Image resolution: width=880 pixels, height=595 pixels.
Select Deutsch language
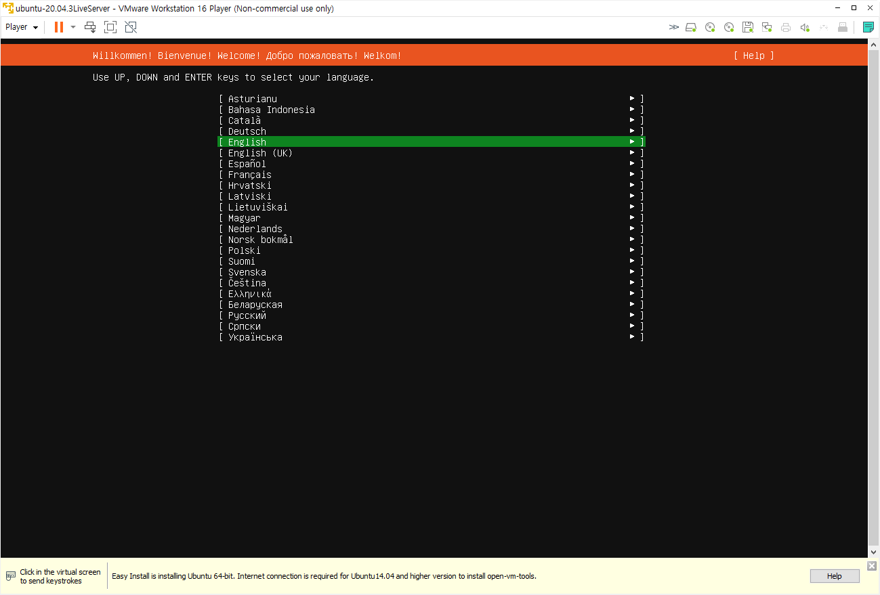(432, 131)
